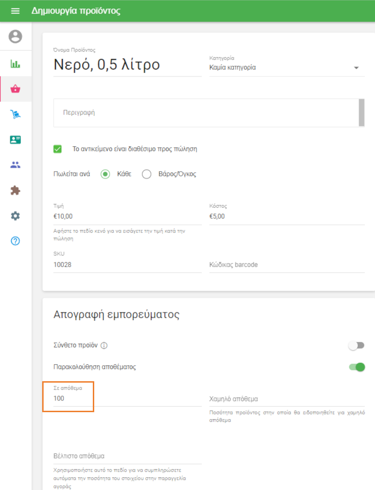Open the settings gear icon

coord(15,216)
